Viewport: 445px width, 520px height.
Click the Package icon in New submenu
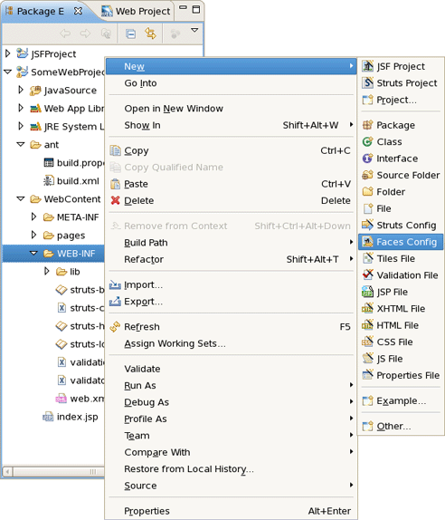tap(367, 125)
